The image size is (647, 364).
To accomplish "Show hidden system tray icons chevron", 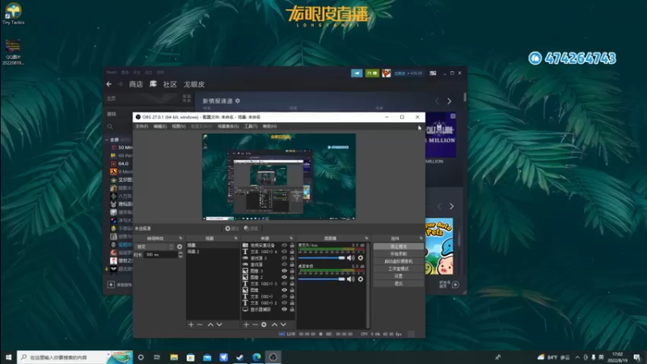I will pyautogui.click(x=577, y=357).
